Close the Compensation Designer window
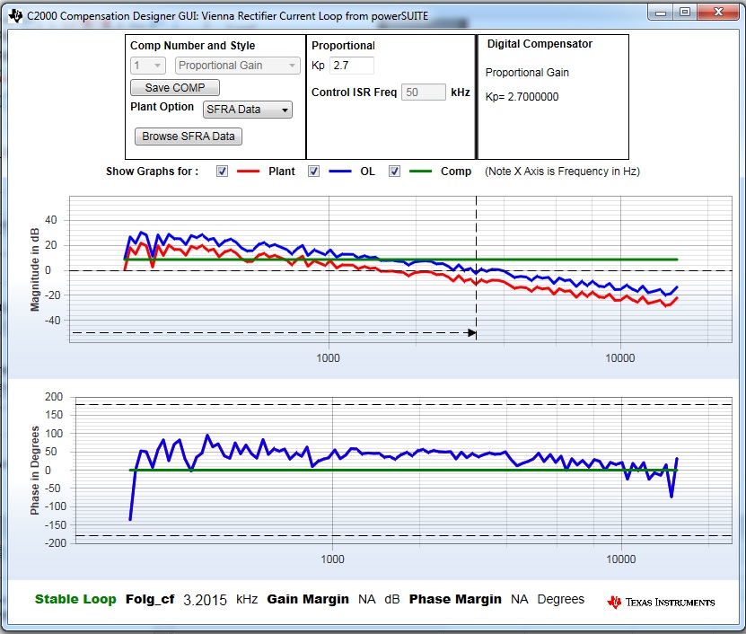This screenshot has width=746, height=634. click(718, 13)
